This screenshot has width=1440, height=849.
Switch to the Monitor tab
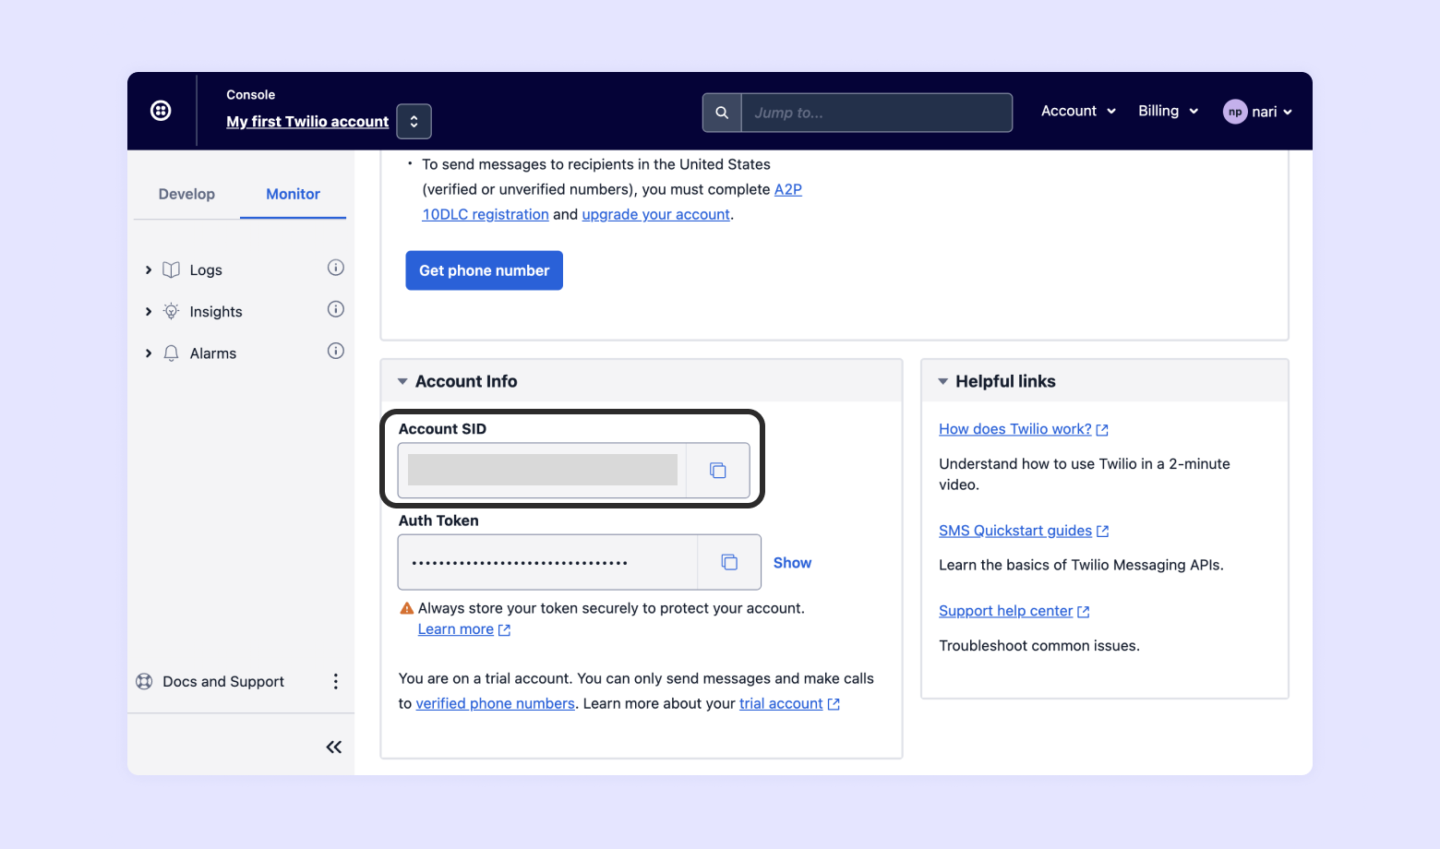click(x=293, y=194)
